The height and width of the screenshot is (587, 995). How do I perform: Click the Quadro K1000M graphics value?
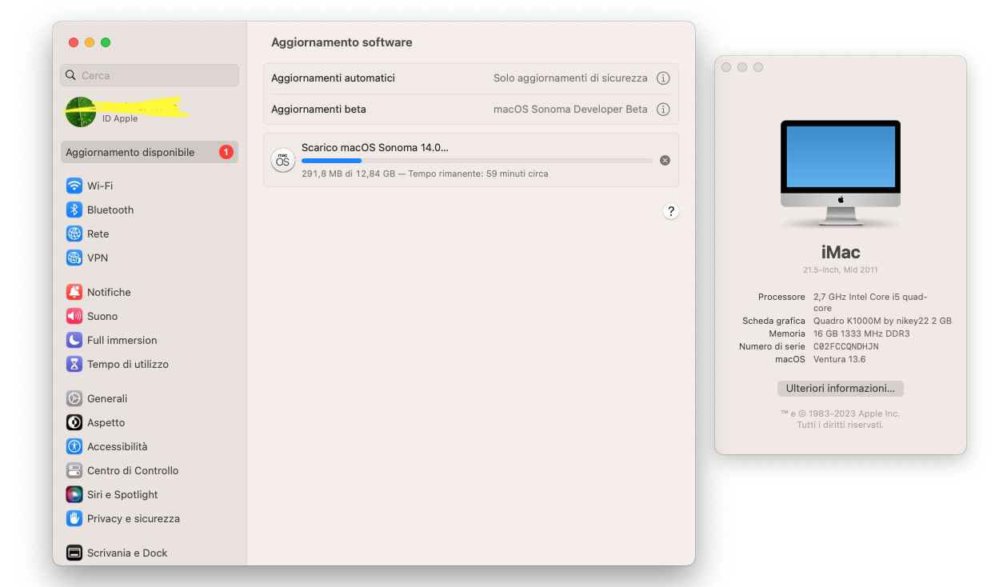tap(882, 321)
